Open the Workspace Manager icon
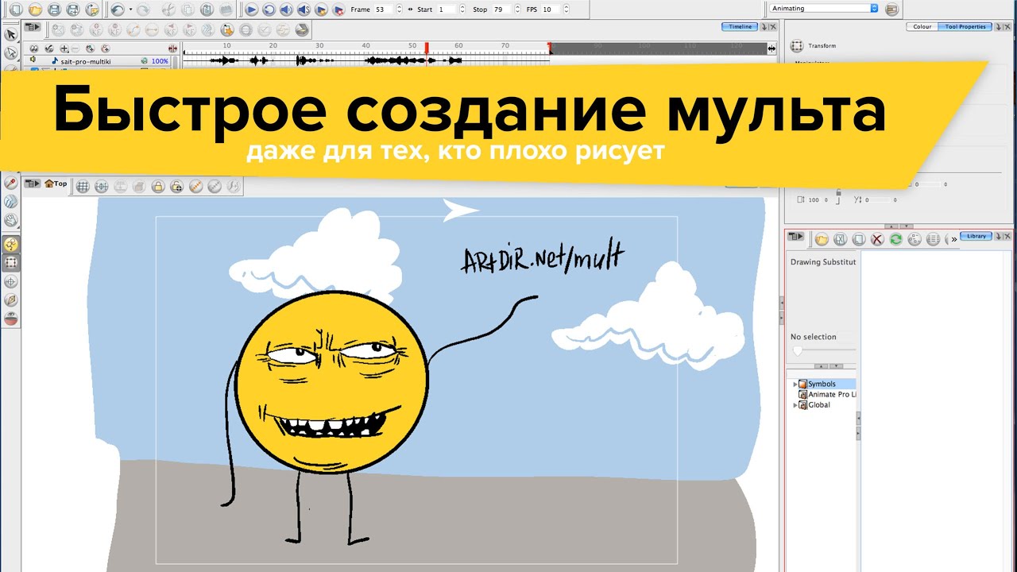This screenshot has width=1017, height=572. coord(891,10)
